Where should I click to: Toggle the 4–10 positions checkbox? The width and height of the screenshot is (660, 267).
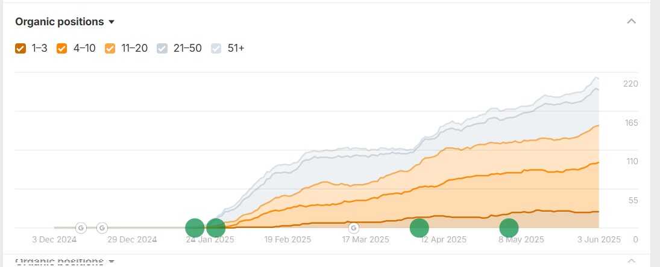point(62,49)
